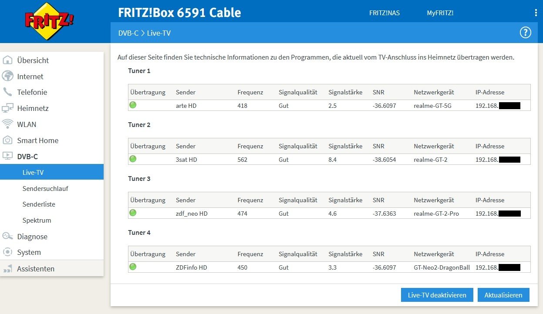Click the Tuner 3 heading

pos(139,179)
